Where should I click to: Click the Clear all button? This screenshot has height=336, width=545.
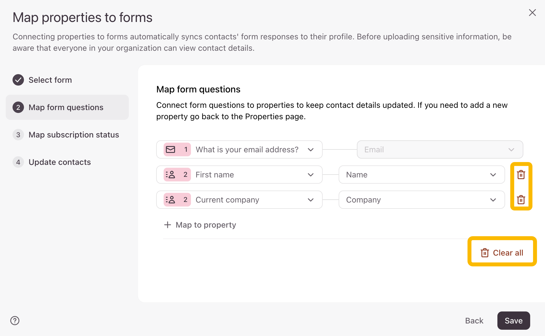point(502,253)
